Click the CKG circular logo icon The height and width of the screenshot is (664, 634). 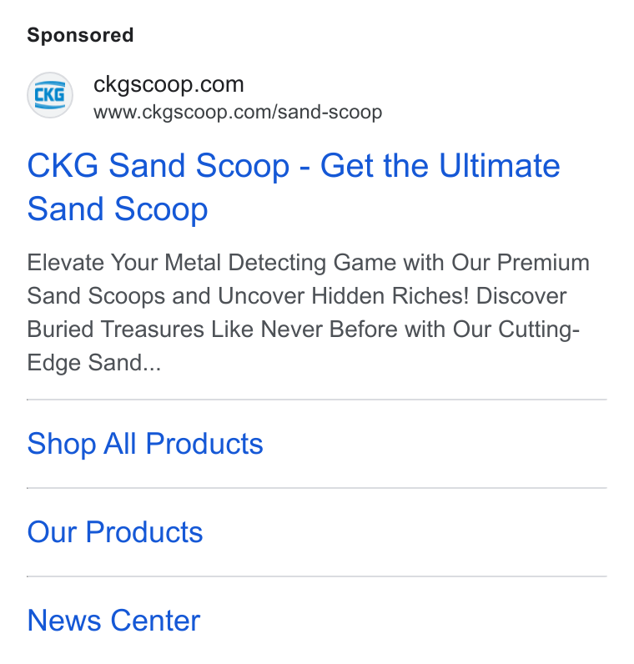(50, 95)
